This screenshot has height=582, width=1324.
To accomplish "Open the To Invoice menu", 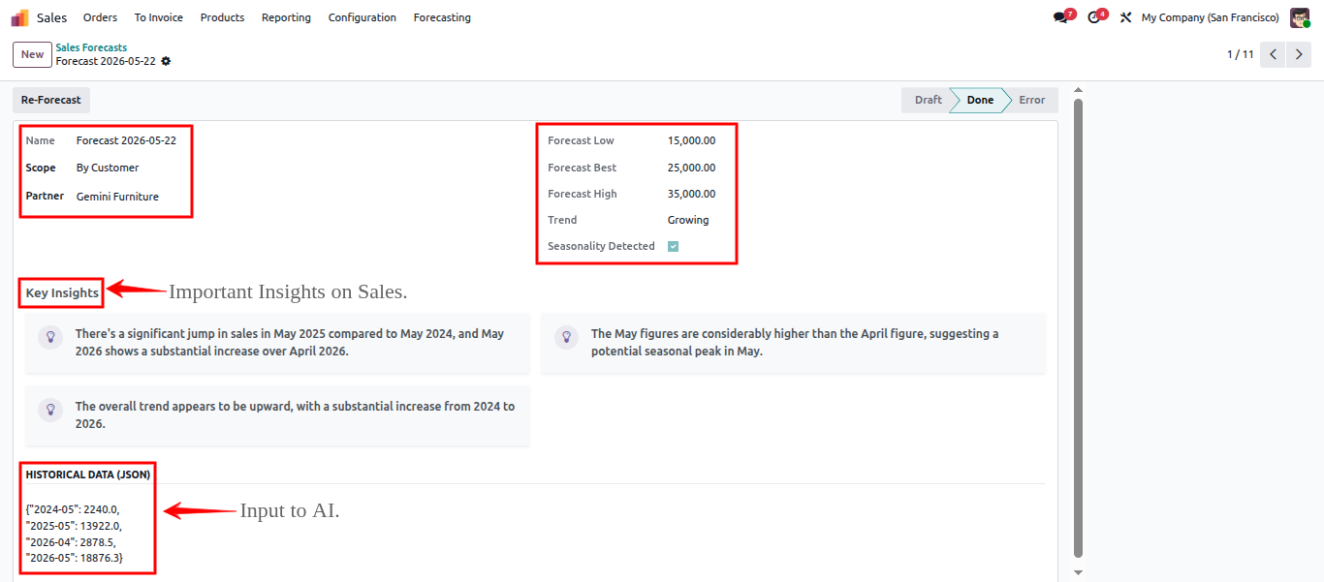I will pos(159,17).
